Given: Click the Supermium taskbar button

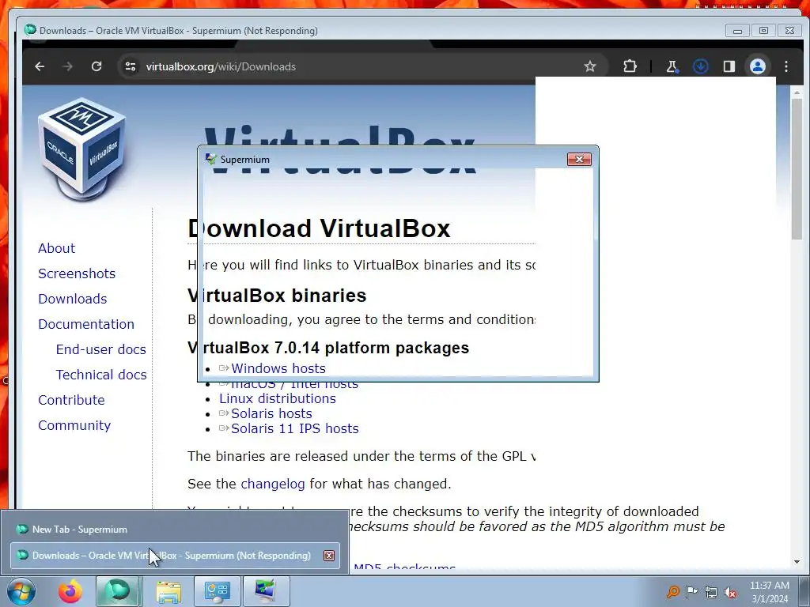Looking at the screenshot, I should point(118,591).
